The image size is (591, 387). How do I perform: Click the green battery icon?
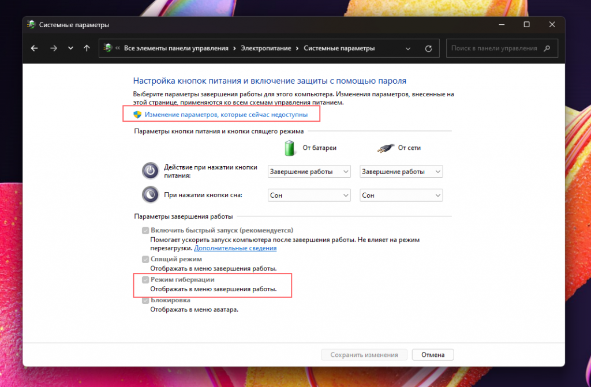(290, 148)
